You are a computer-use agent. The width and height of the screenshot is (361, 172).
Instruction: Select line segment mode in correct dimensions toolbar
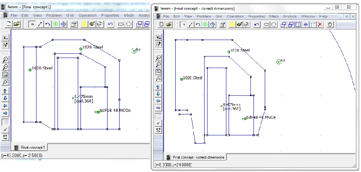(190, 25)
